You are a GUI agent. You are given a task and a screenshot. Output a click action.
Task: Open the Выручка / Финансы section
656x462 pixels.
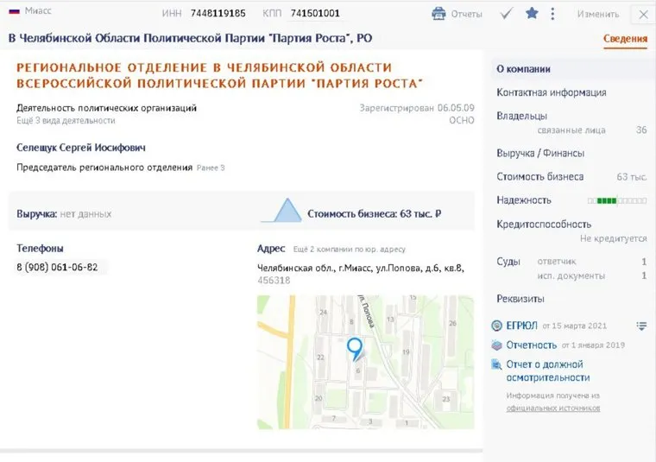click(x=540, y=153)
